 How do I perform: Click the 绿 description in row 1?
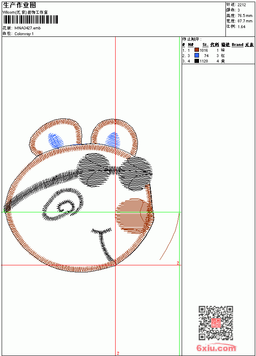pyautogui.click(x=223, y=50)
